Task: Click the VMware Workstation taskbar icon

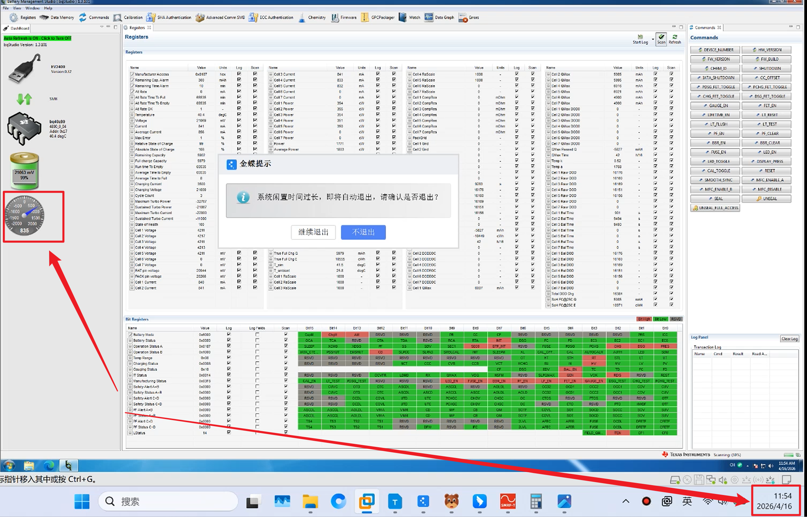Action: [x=367, y=501]
